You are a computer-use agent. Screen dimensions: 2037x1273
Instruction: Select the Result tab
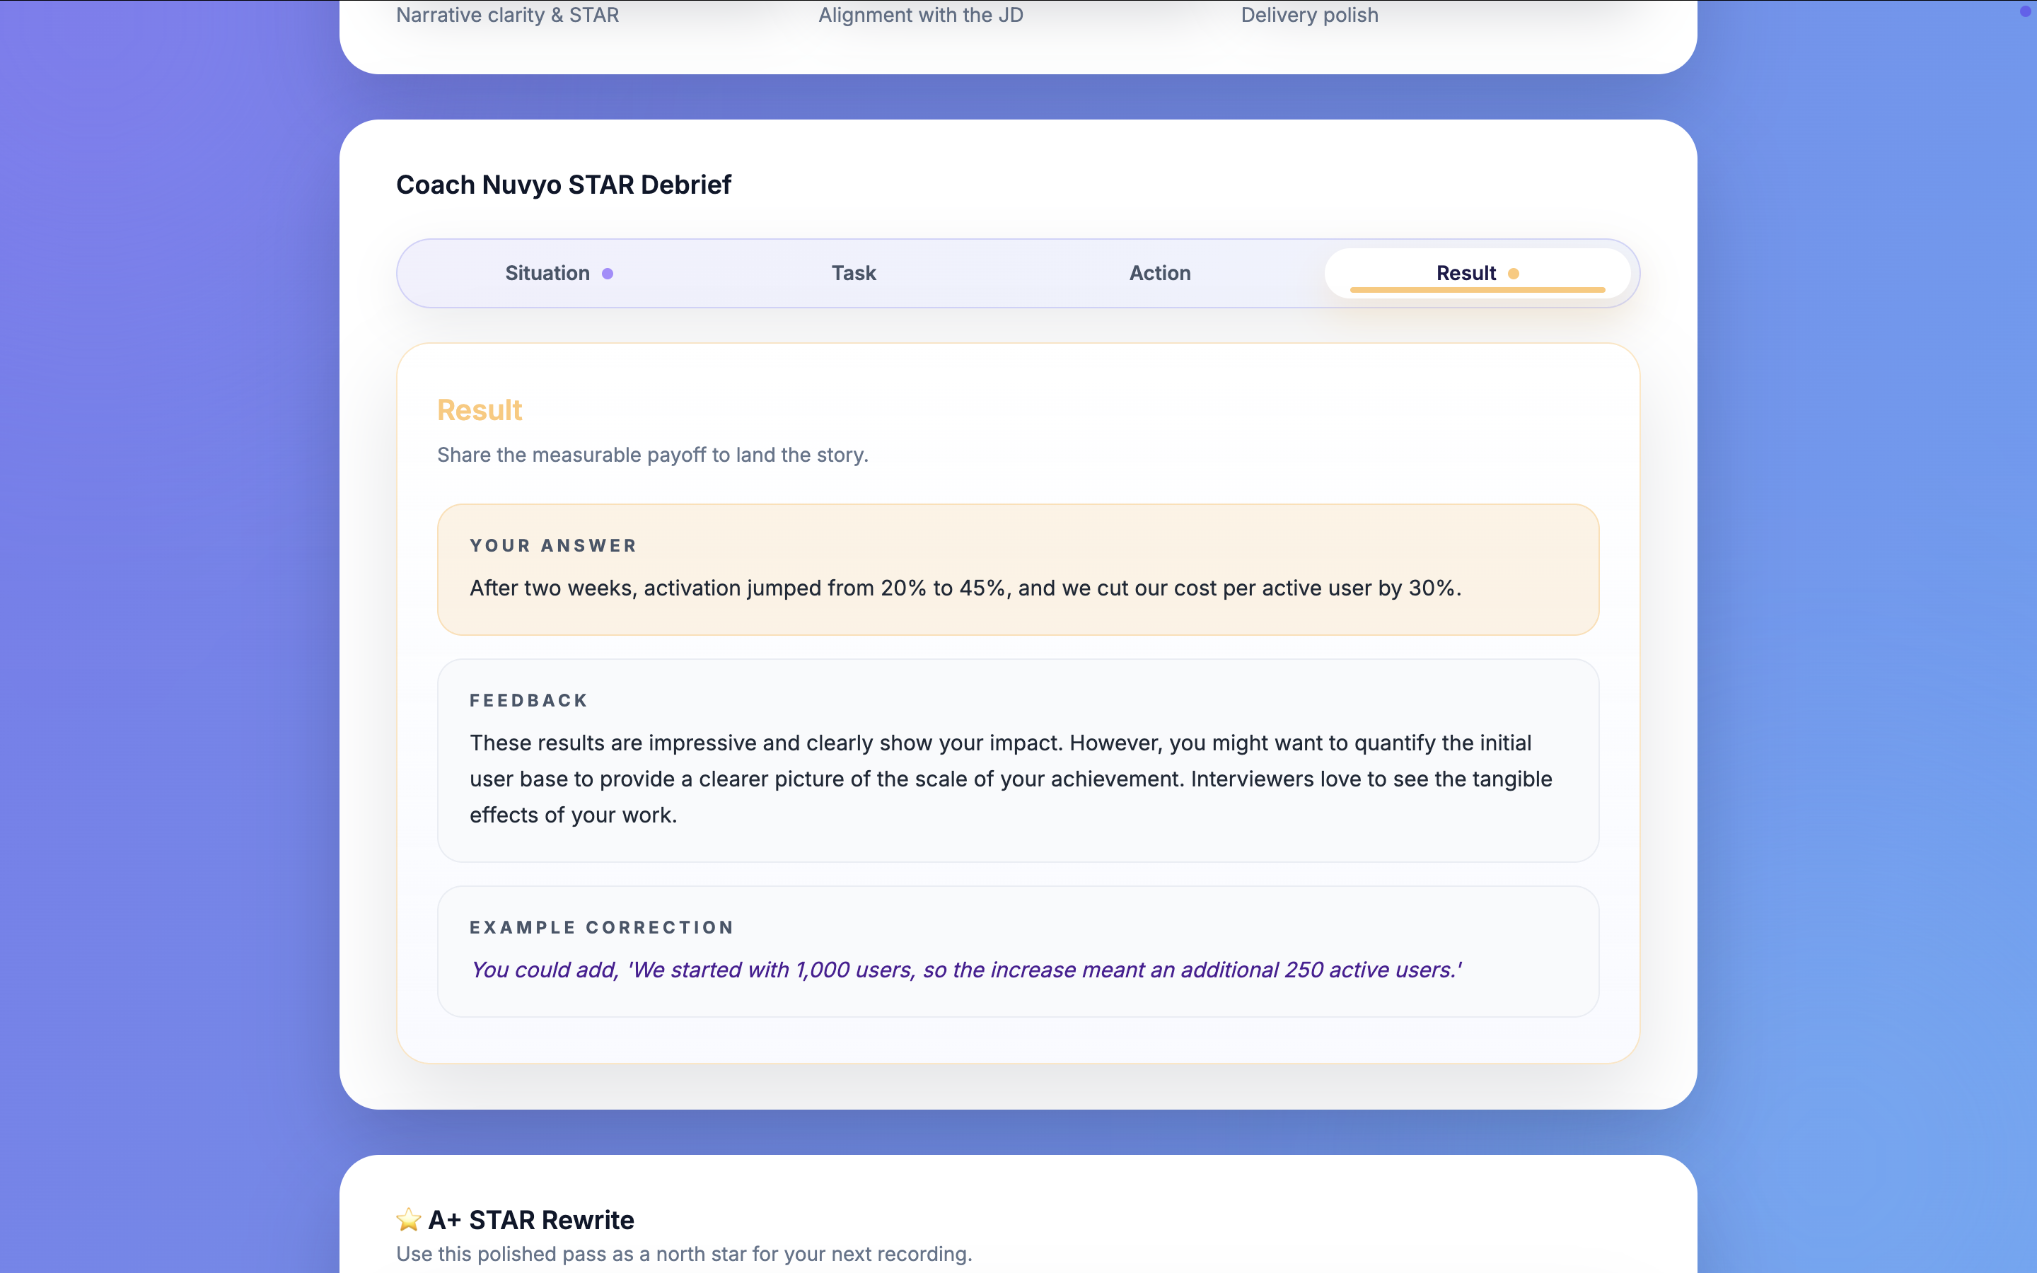[x=1465, y=273]
